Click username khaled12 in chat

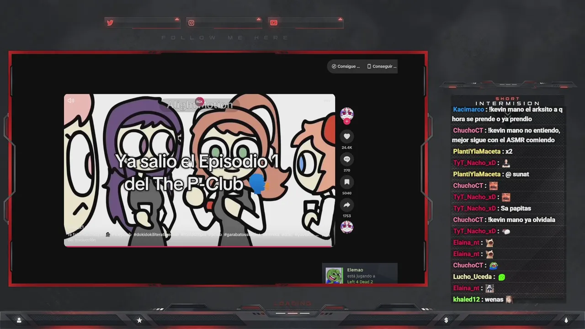466,300
